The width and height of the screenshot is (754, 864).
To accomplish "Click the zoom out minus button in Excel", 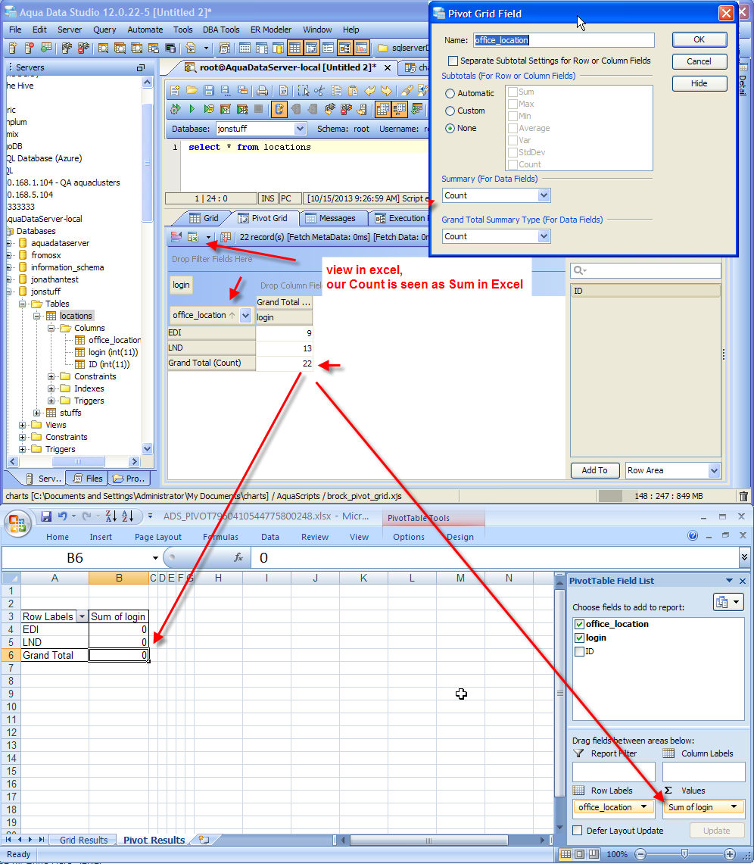I will pyautogui.click(x=640, y=854).
